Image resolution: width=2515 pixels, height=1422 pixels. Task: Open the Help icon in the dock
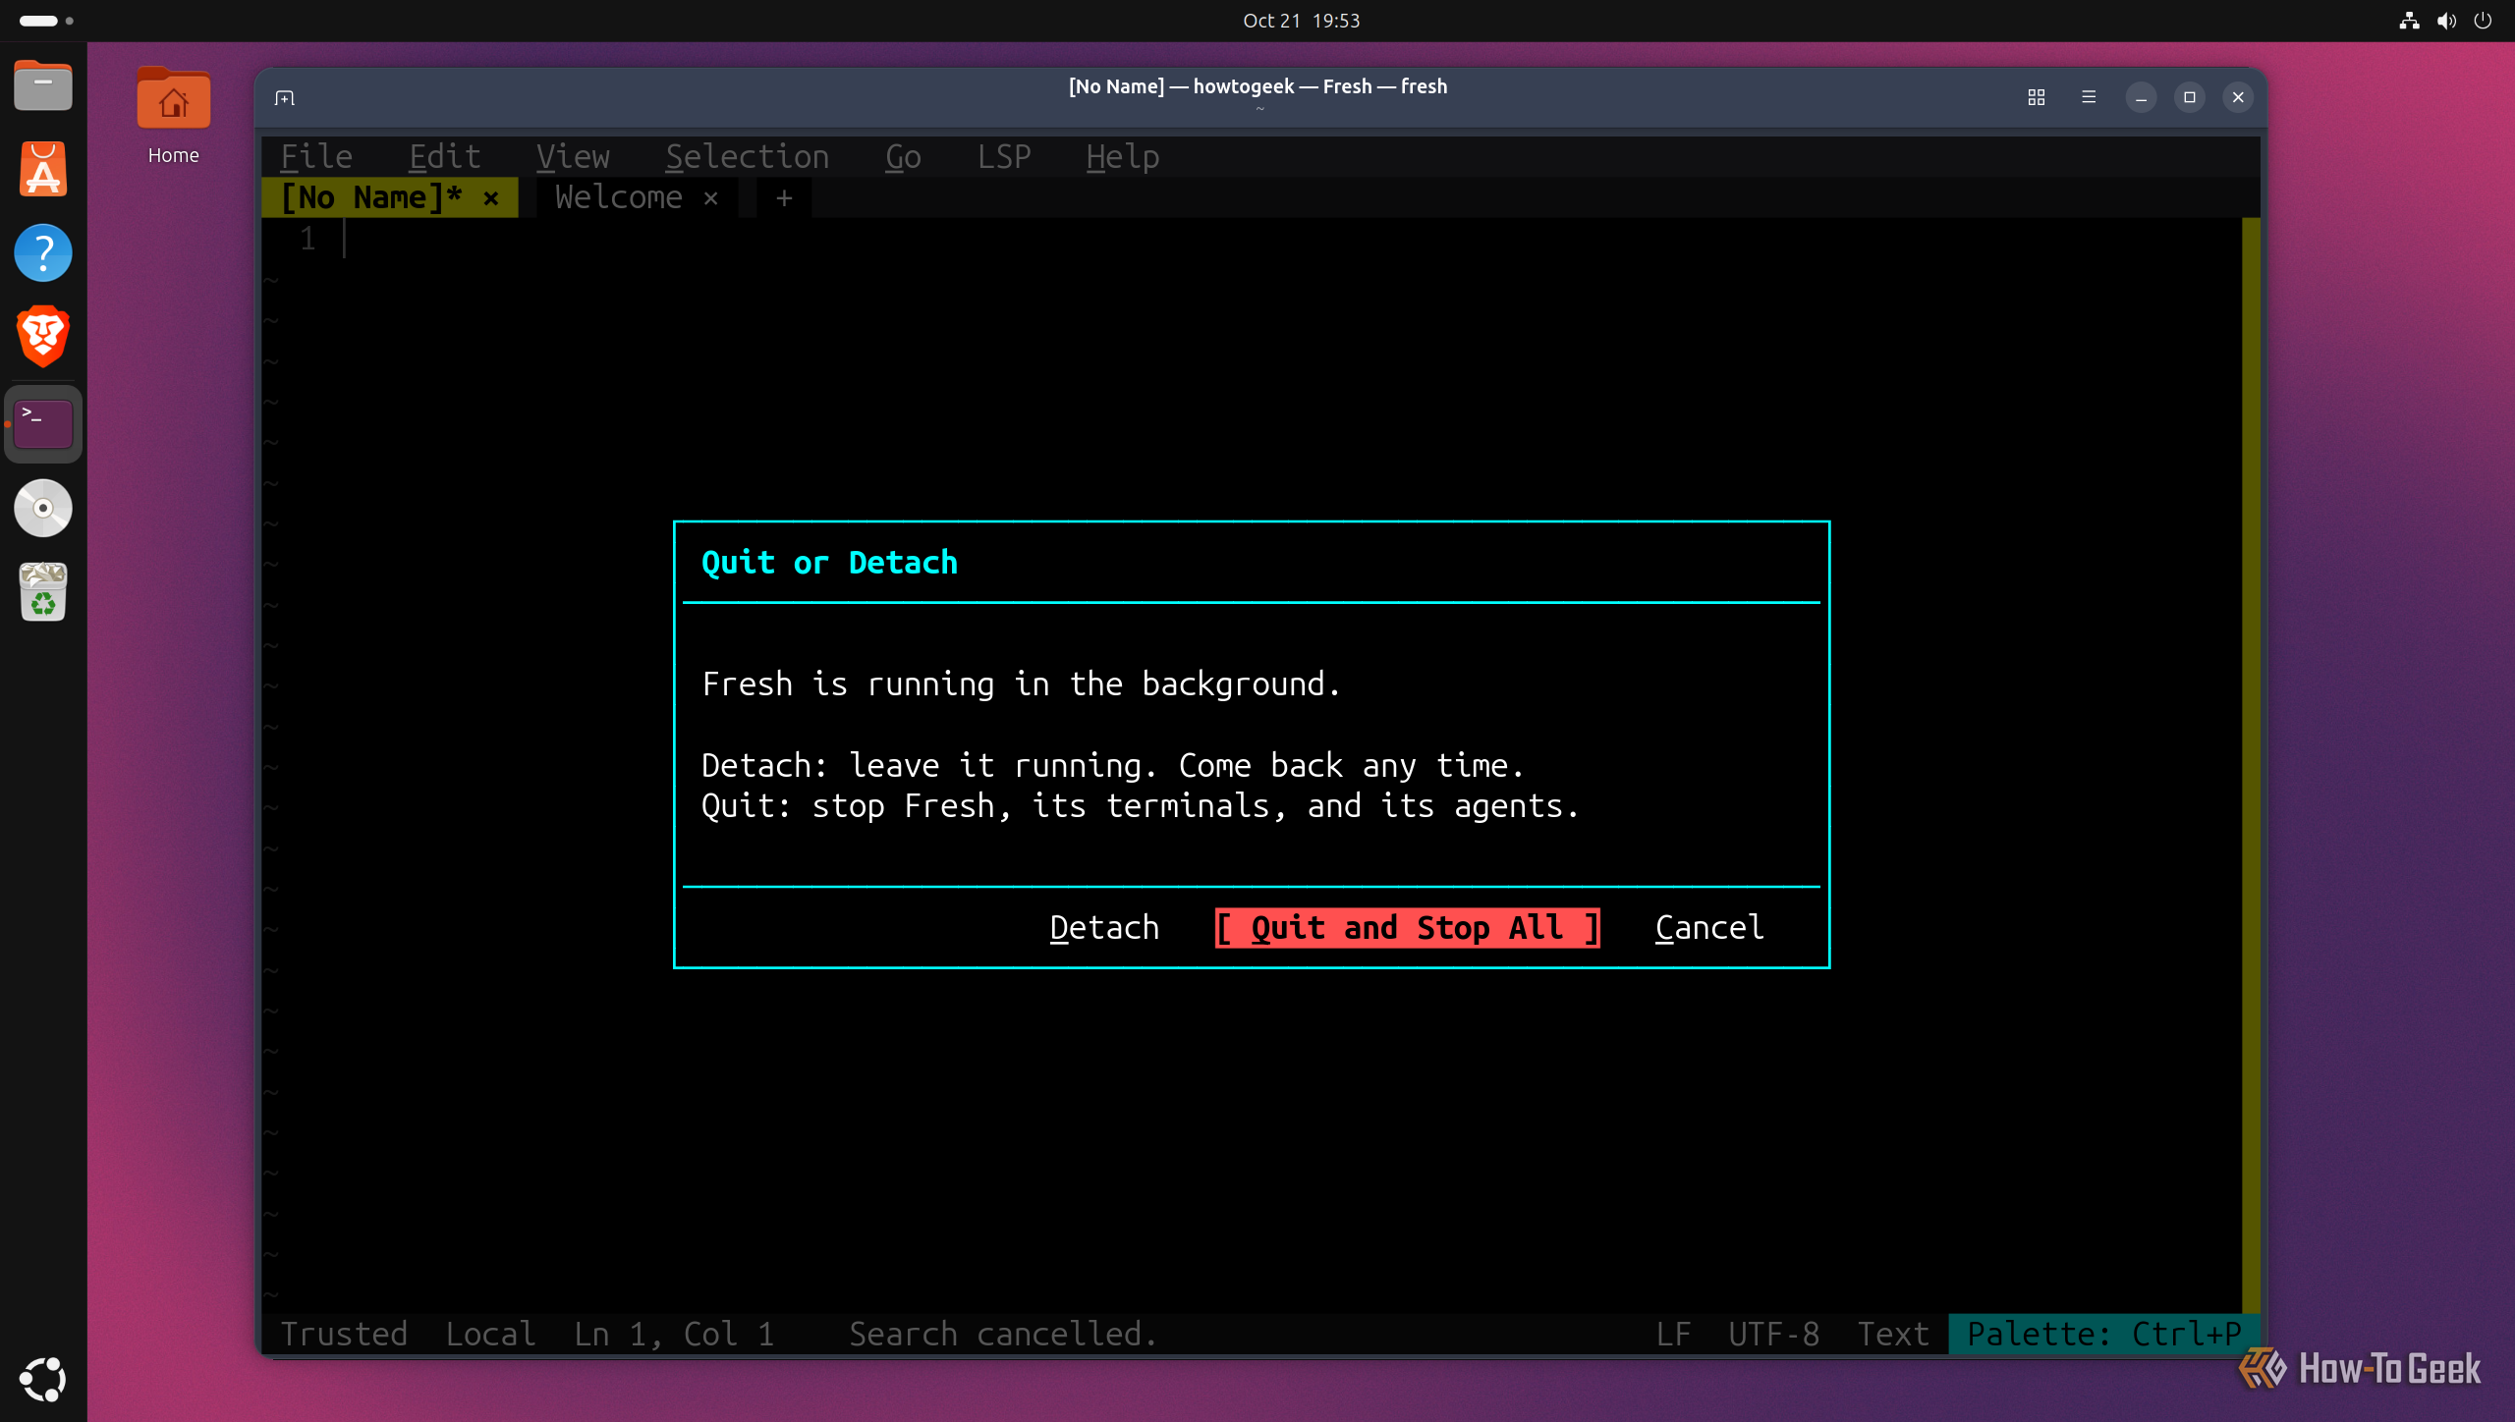coord(43,253)
